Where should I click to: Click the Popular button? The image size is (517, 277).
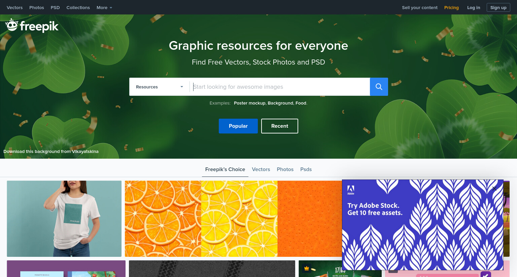(238, 126)
